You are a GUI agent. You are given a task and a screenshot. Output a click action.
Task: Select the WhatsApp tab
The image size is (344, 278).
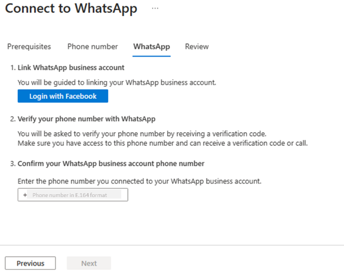152,46
